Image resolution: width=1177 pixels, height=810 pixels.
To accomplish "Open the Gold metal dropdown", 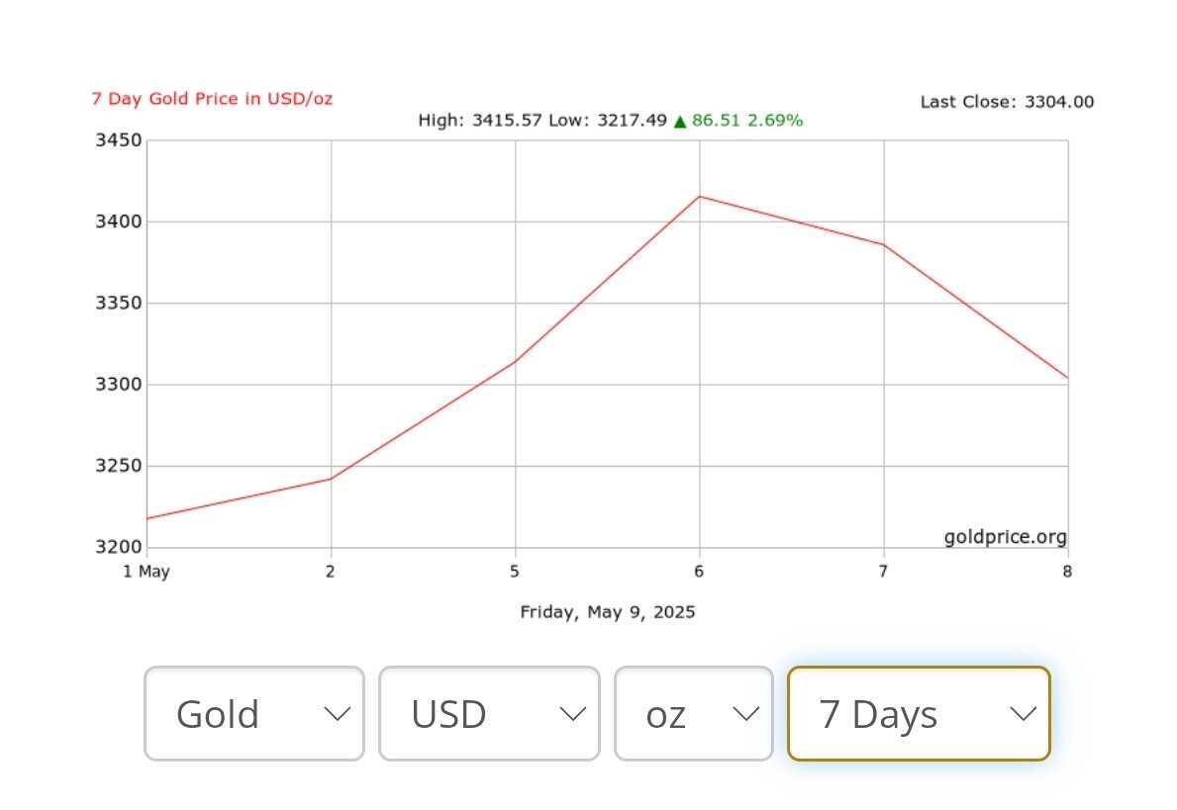I will tap(253, 713).
